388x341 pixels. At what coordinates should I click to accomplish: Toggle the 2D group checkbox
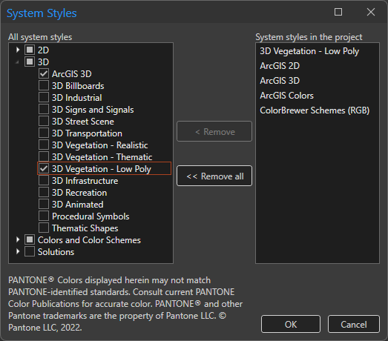coord(30,50)
